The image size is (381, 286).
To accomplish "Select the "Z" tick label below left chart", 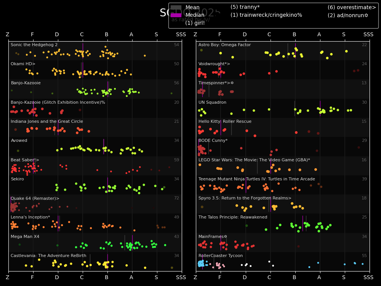I will pos(8,278).
